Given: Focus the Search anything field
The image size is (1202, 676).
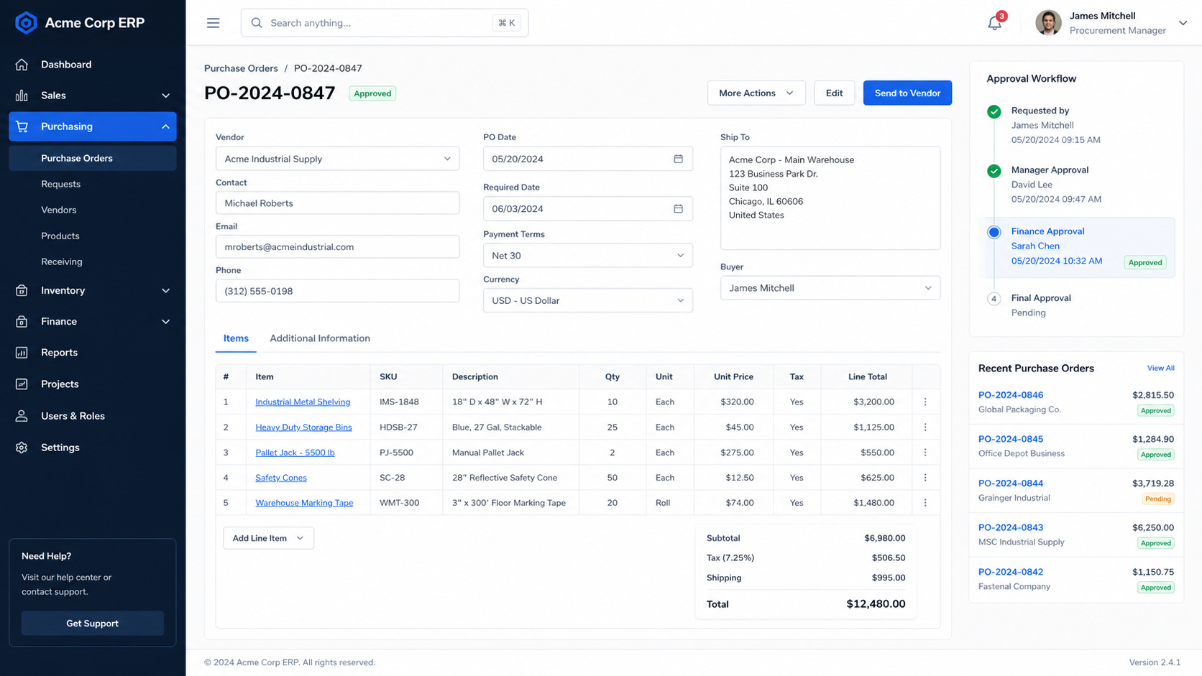Looking at the screenshot, I should point(385,23).
